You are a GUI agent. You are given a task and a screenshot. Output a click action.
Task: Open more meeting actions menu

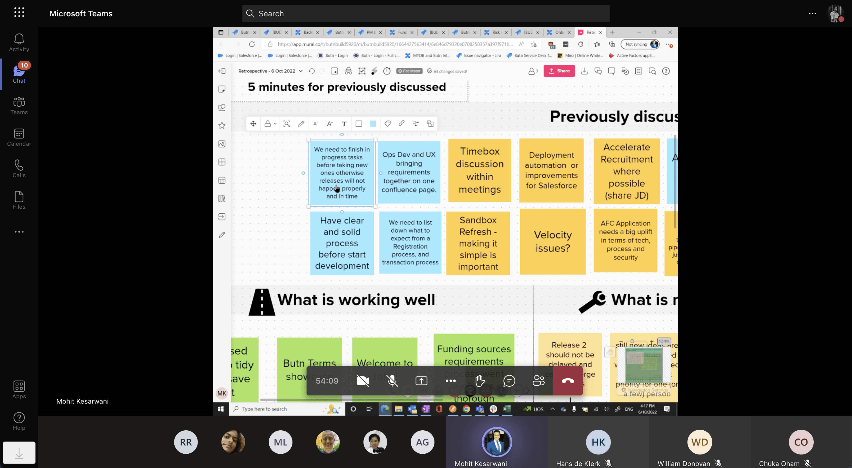pos(451,381)
